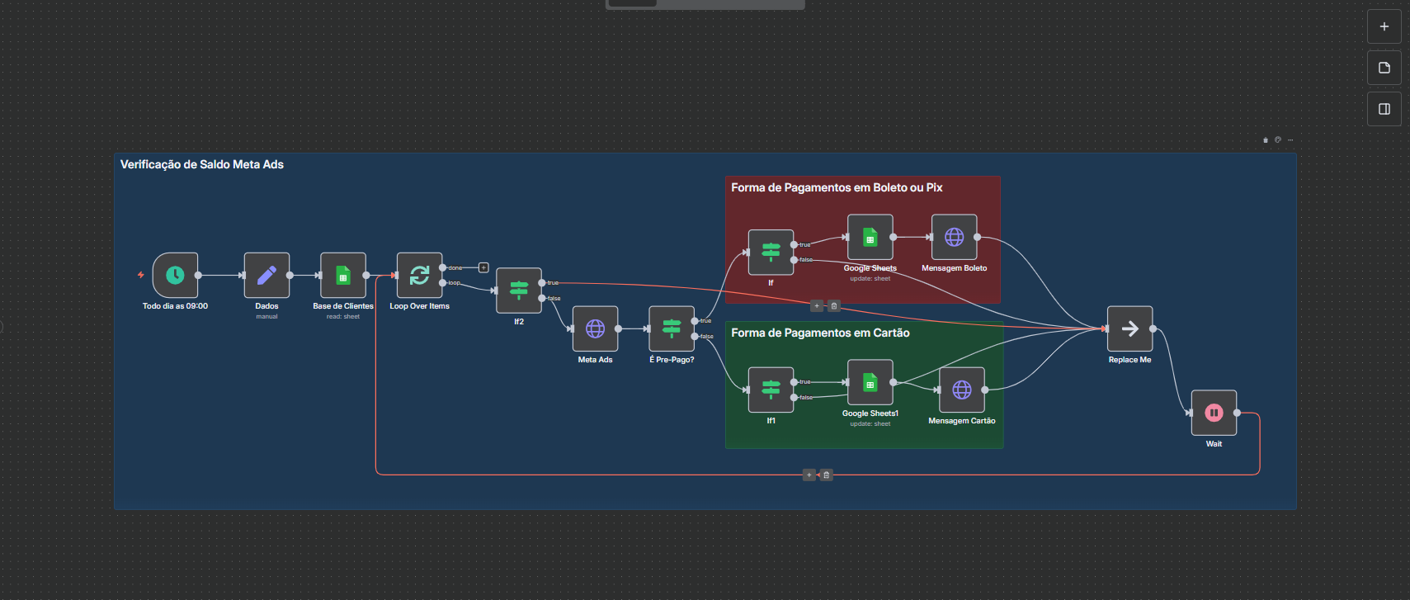Add a sticky note from the side toolbar
The image size is (1410, 600).
(x=1384, y=68)
